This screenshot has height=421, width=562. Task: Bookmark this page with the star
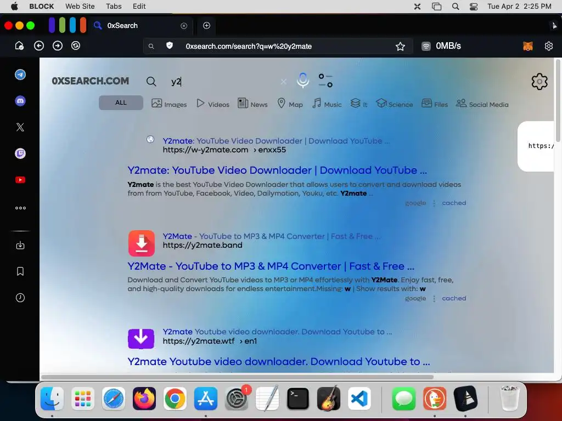tap(400, 46)
